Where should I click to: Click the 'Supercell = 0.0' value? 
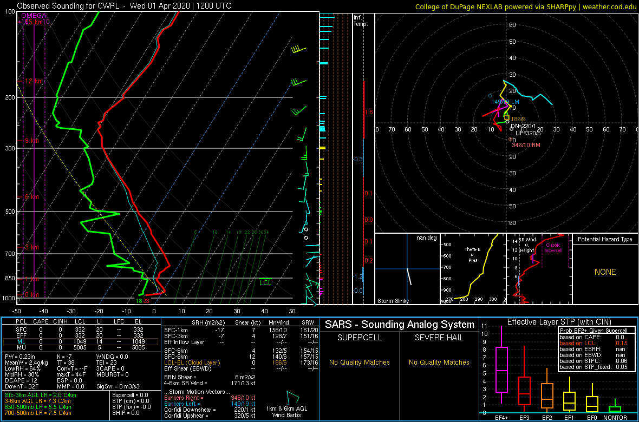tap(131, 395)
